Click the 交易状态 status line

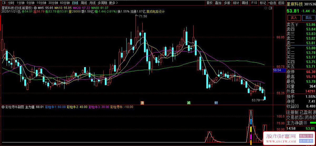301,117
